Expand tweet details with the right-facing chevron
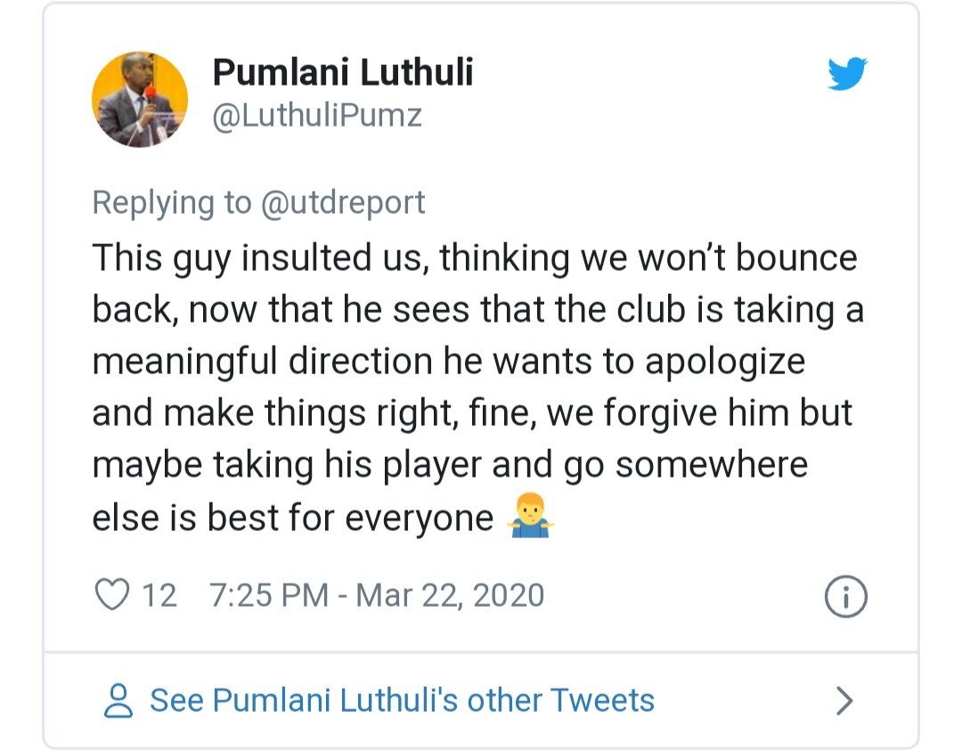This screenshot has height=751, width=962. click(x=843, y=701)
